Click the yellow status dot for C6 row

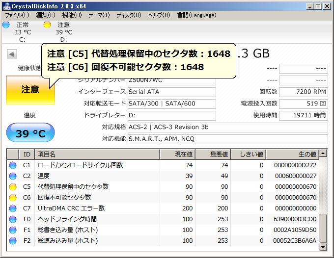tap(13, 198)
